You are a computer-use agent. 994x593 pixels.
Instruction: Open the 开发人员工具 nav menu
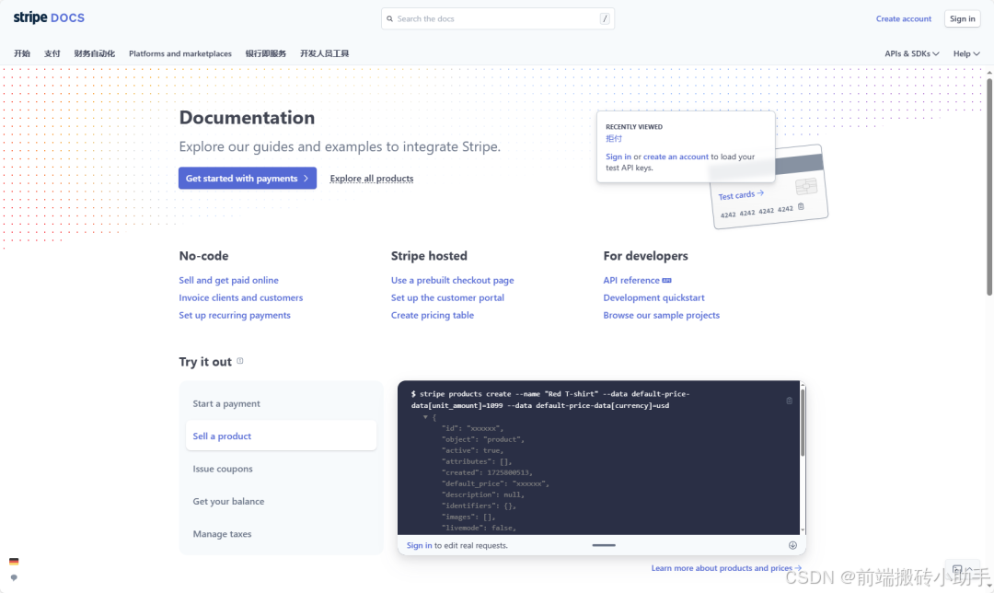click(325, 54)
